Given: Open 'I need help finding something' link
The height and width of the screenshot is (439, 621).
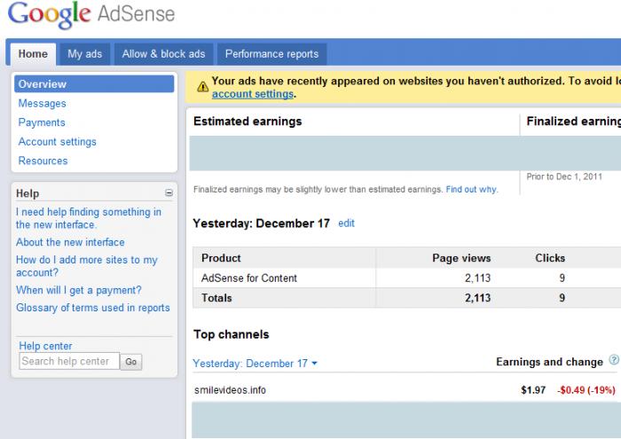Looking at the screenshot, I should [89, 218].
